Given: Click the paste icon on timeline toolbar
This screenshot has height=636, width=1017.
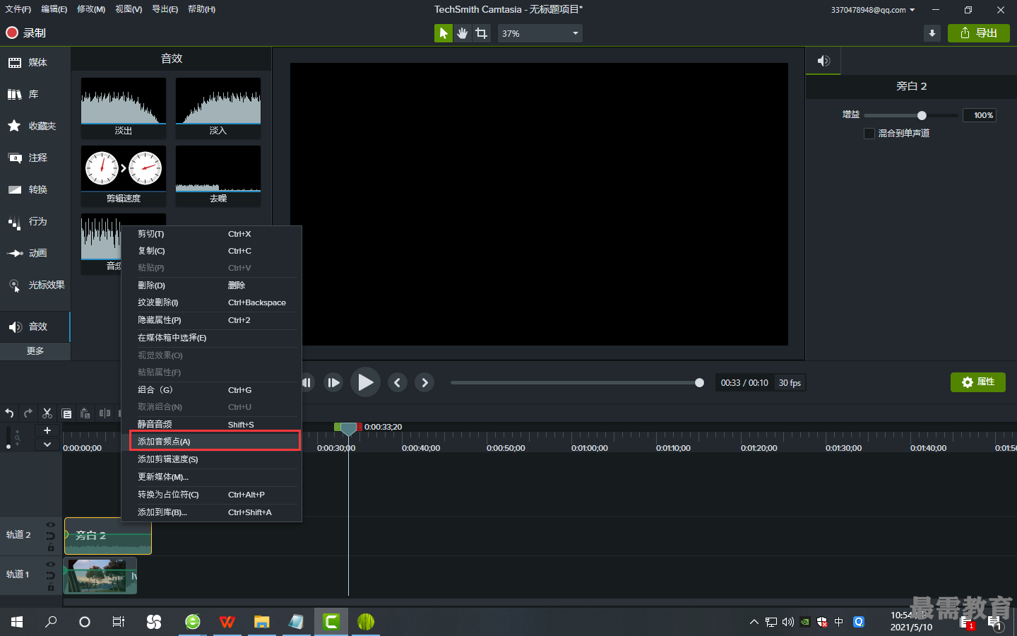Looking at the screenshot, I should pos(85,413).
